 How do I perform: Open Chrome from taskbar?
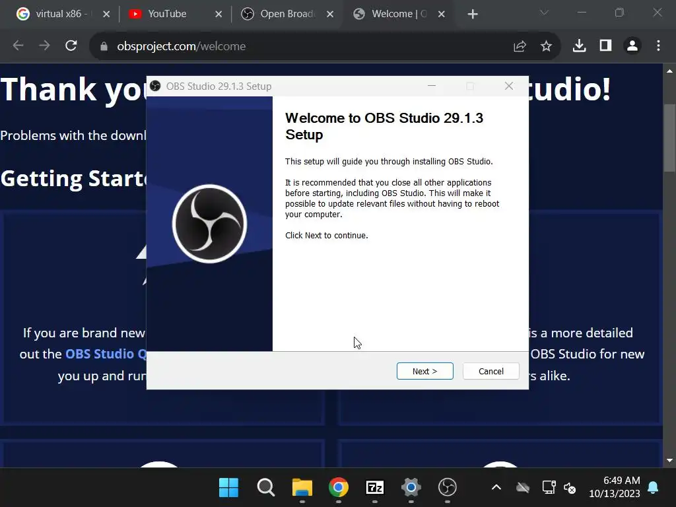tap(339, 488)
